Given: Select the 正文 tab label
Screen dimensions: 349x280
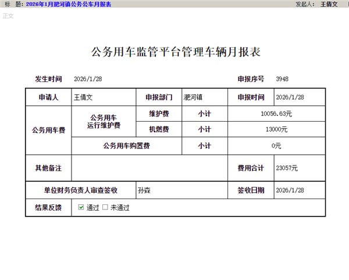Looking at the screenshot, I should [x=8, y=16].
